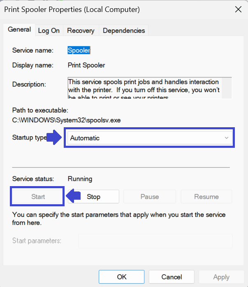Click the spoolsv.exe executable path text

pos(66,120)
